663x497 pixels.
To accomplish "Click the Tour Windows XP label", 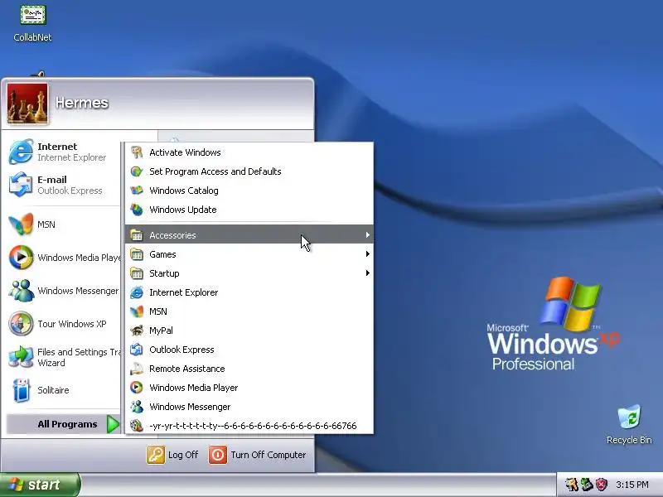I will 72,324.
